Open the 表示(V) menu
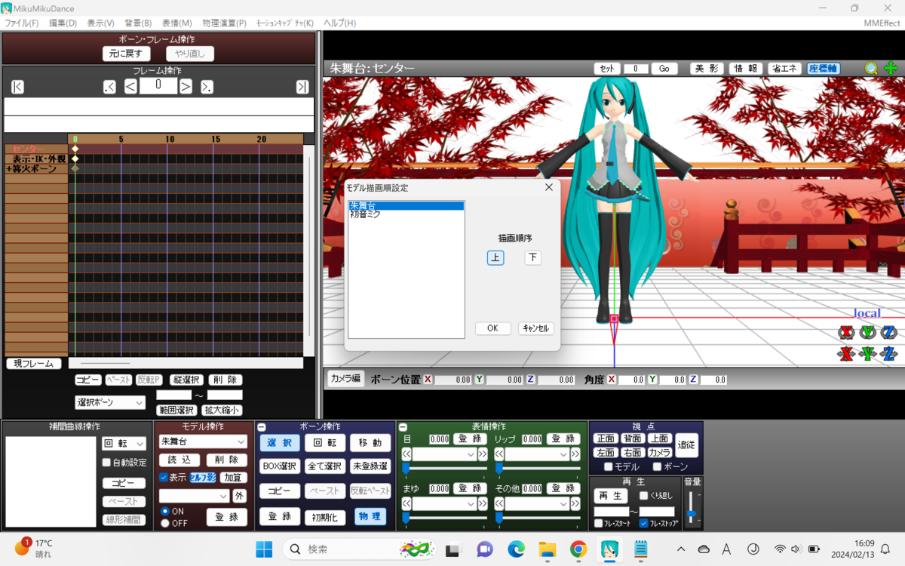905x566 pixels. coord(100,23)
